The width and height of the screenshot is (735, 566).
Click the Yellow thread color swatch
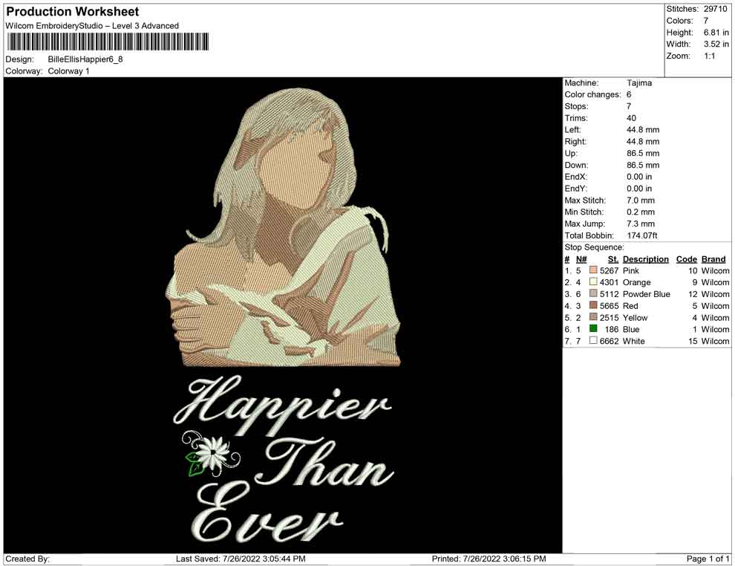593,318
